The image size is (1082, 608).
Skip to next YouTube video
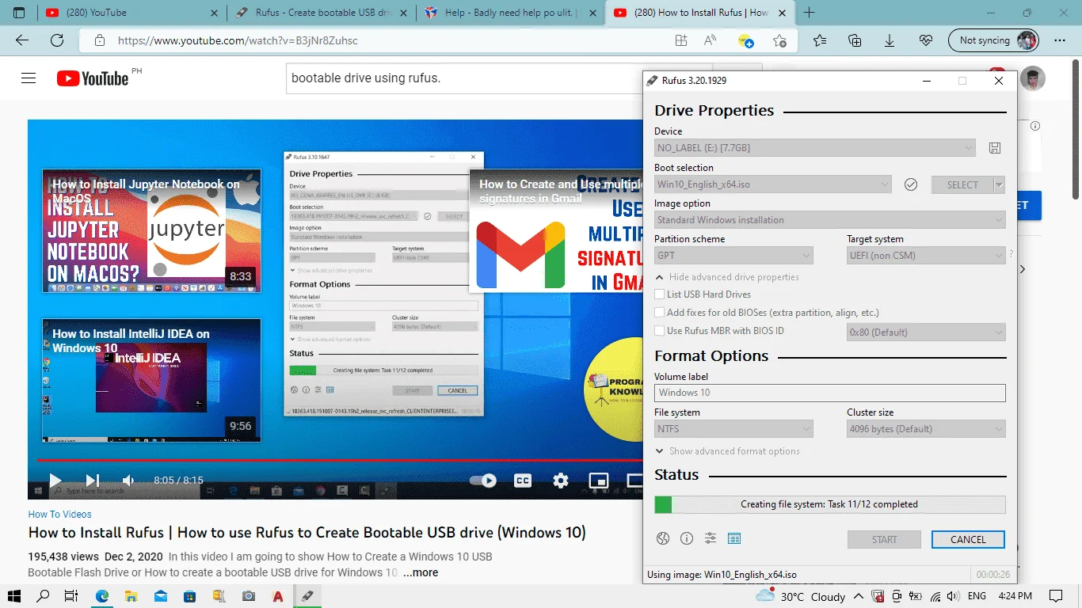tap(92, 481)
